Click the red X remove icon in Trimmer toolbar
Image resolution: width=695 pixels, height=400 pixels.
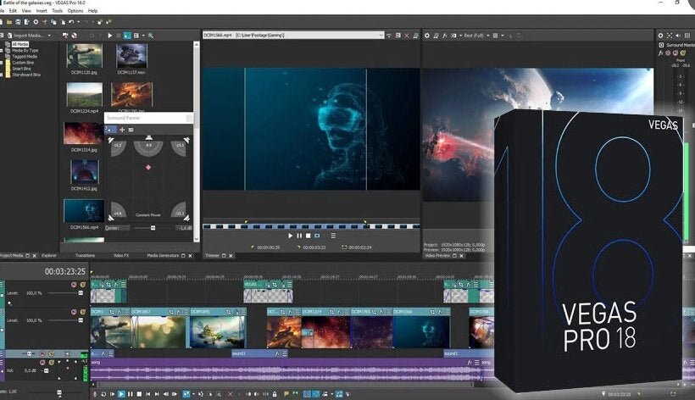[407, 36]
